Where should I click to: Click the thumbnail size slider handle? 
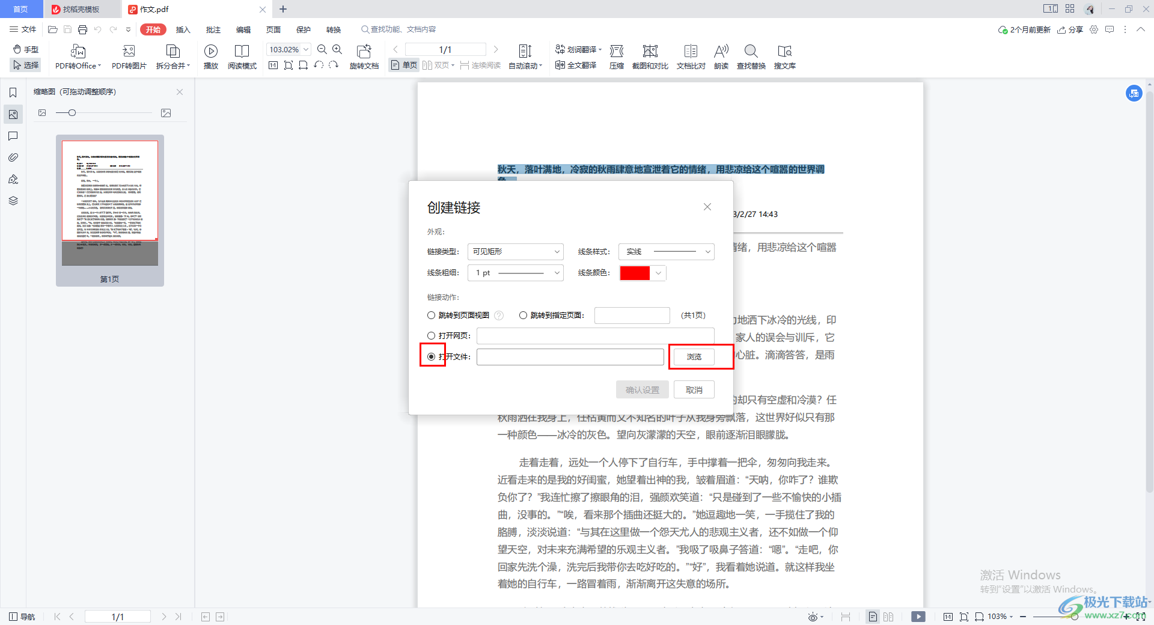(72, 113)
